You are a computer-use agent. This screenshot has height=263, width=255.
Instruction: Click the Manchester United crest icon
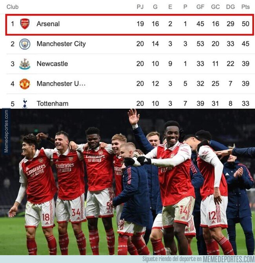(25, 84)
